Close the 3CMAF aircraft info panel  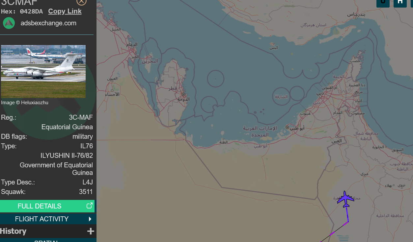click(x=81, y=2)
